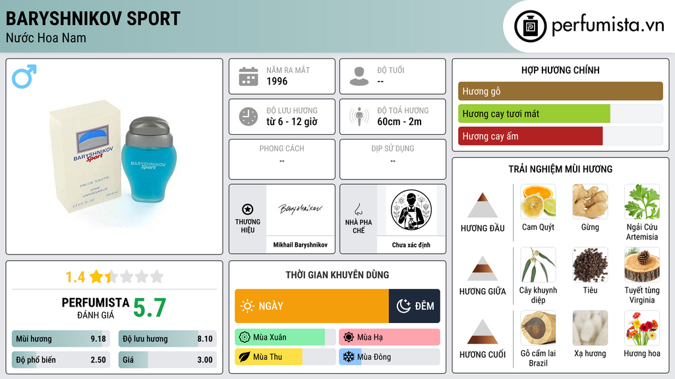Click the release year value 1996

click(277, 81)
